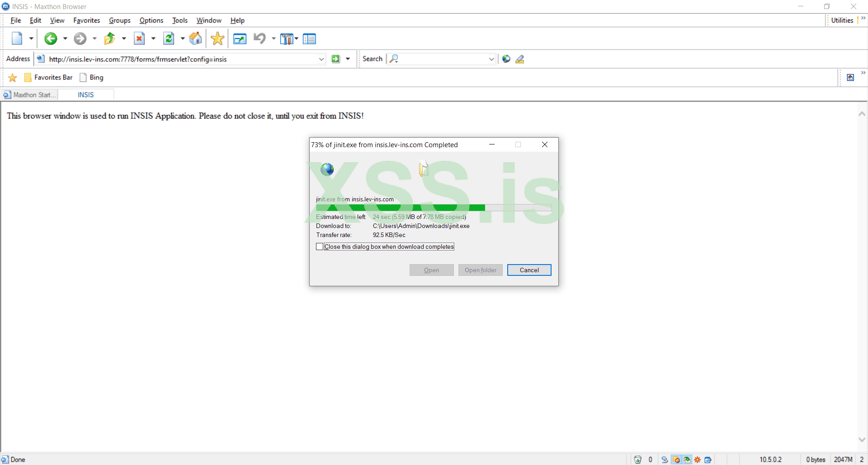
Task: Click the 10.5.0.2 IP address in status bar
Action: (770, 460)
